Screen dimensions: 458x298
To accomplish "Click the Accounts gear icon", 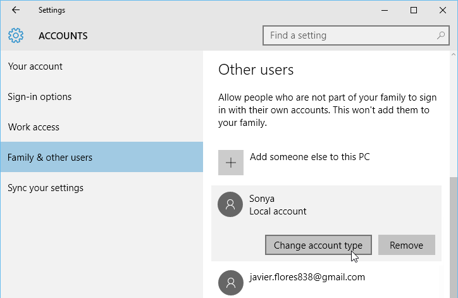I will [16, 35].
